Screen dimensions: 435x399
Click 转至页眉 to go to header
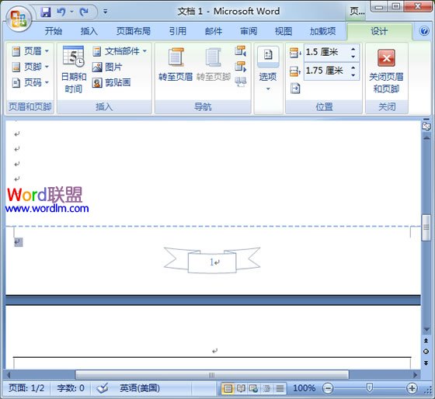click(x=176, y=64)
